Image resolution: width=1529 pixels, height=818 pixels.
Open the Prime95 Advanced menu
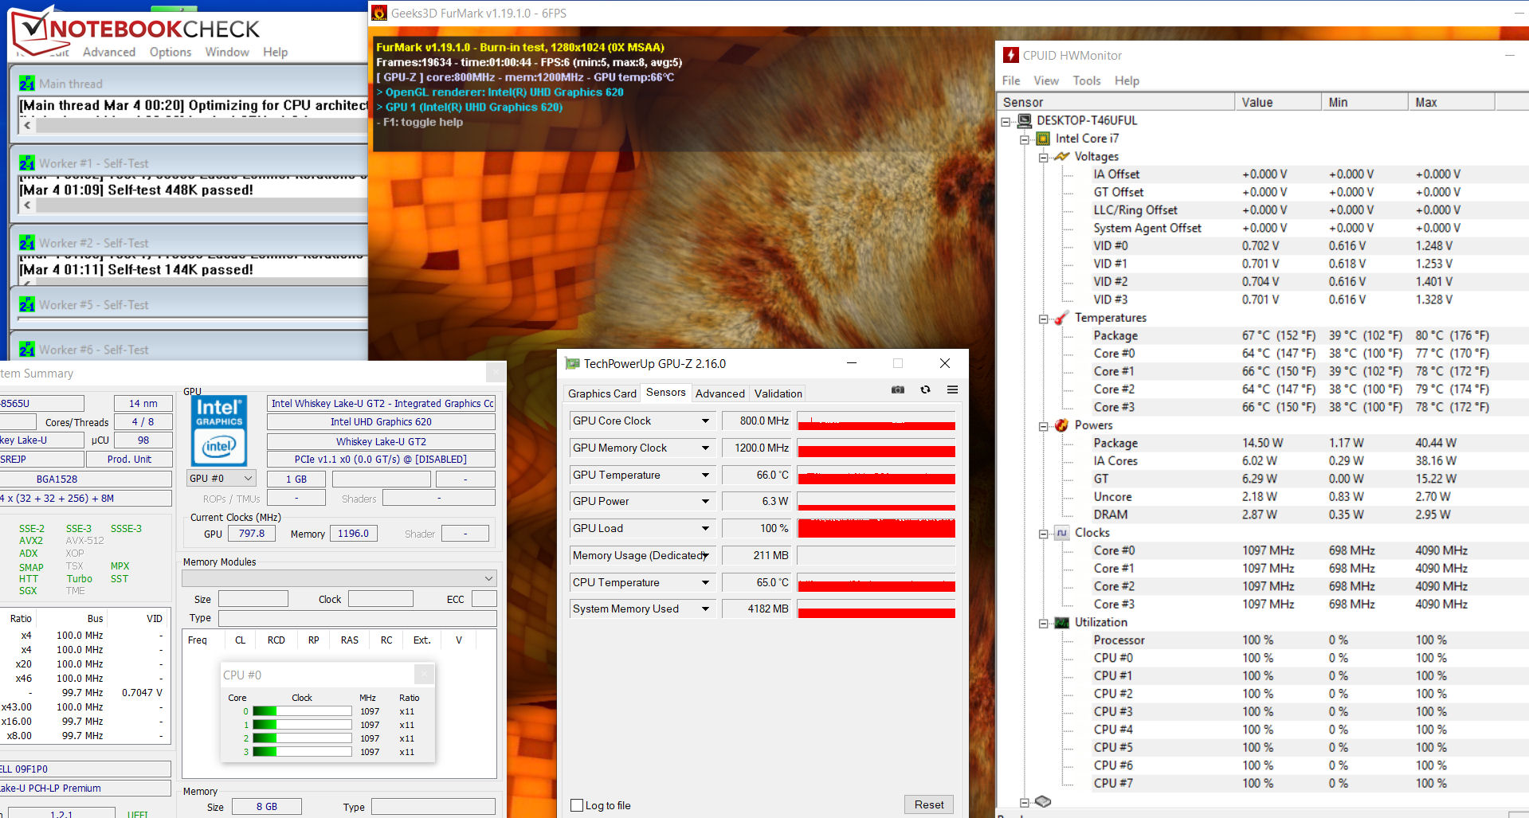click(x=109, y=52)
